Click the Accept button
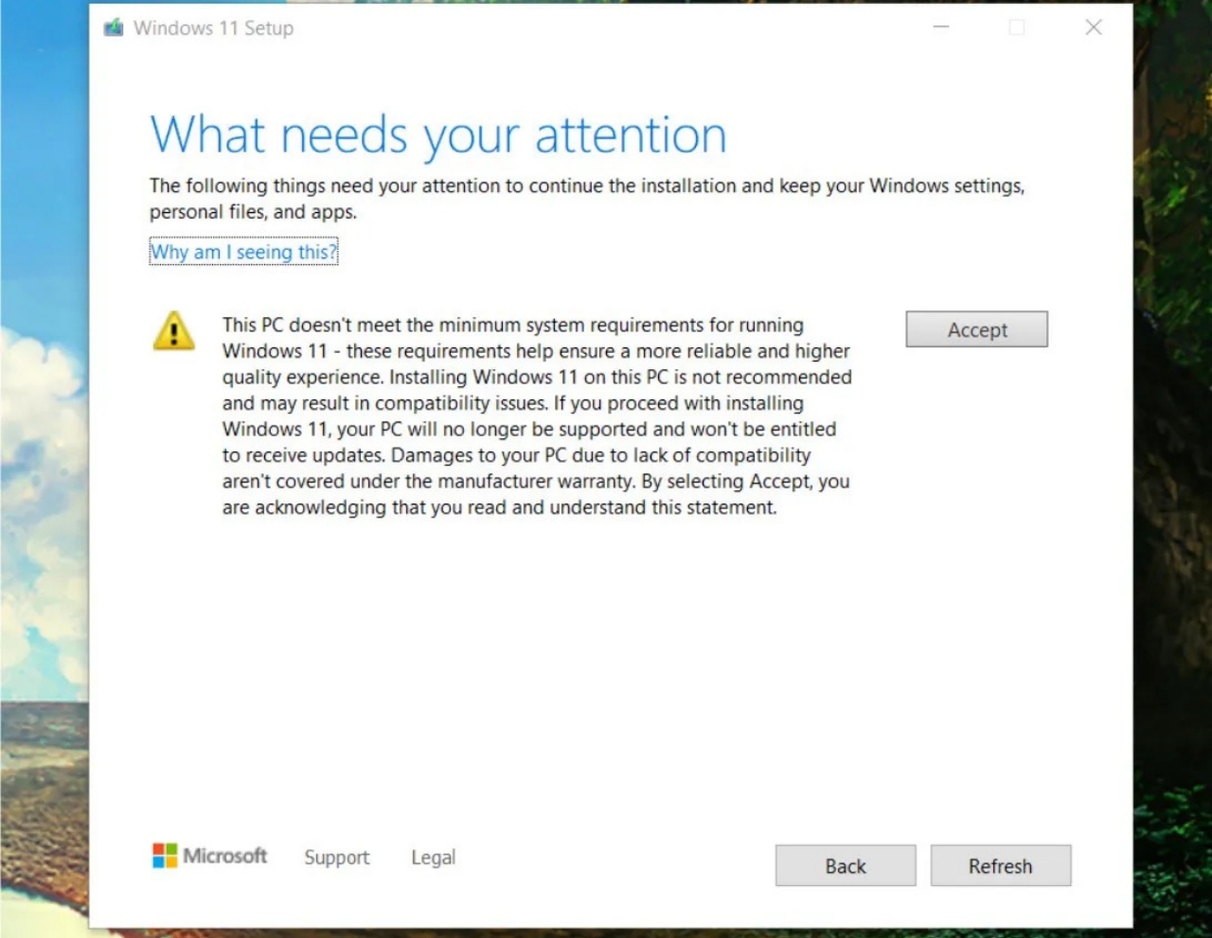The image size is (1212, 938). pos(976,329)
